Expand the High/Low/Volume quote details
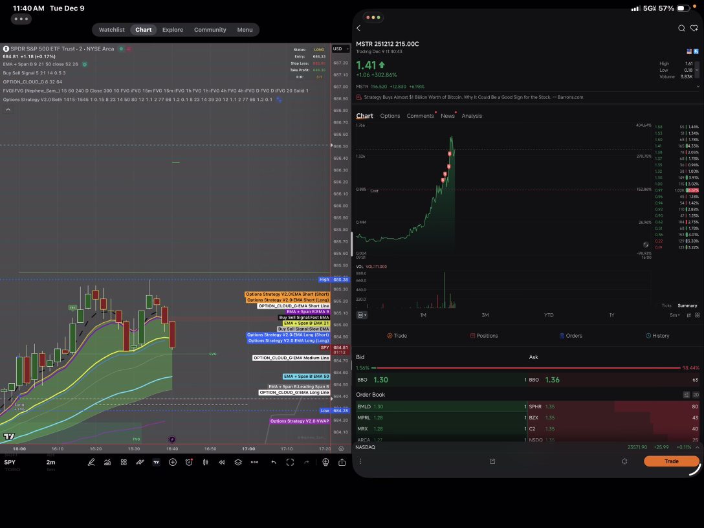704x528 pixels. [697, 70]
